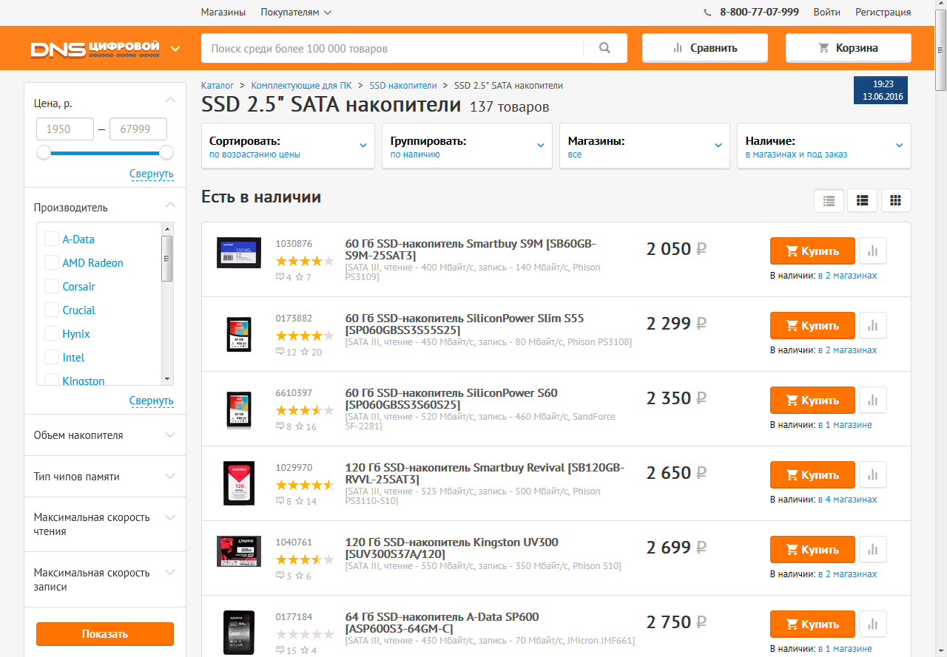Expand Максимальная скорость чтения filter
The image size is (947, 657).
(x=105, y=524)
